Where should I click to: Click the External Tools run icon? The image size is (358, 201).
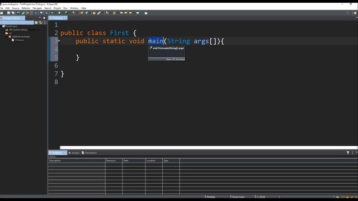point(74,13)
